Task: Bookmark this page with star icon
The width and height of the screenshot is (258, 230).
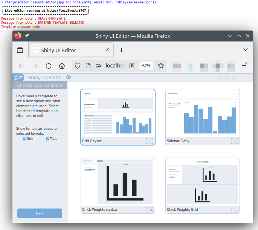Action: tap(161, 66)
